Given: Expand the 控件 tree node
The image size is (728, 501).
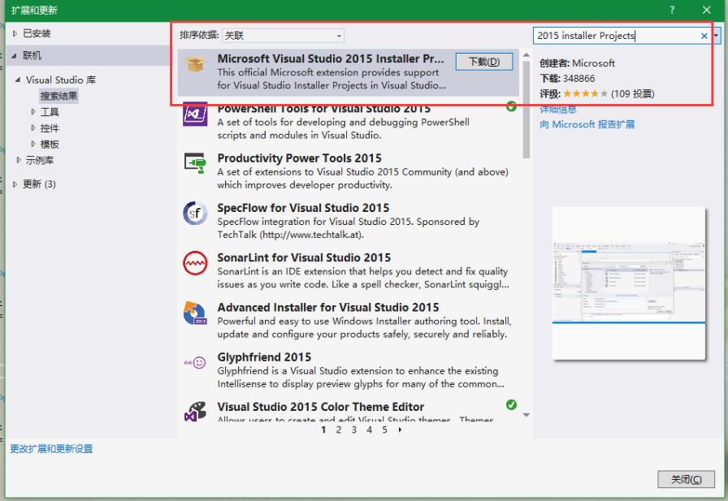Looking at the screenshot, I should click(33, 128).
